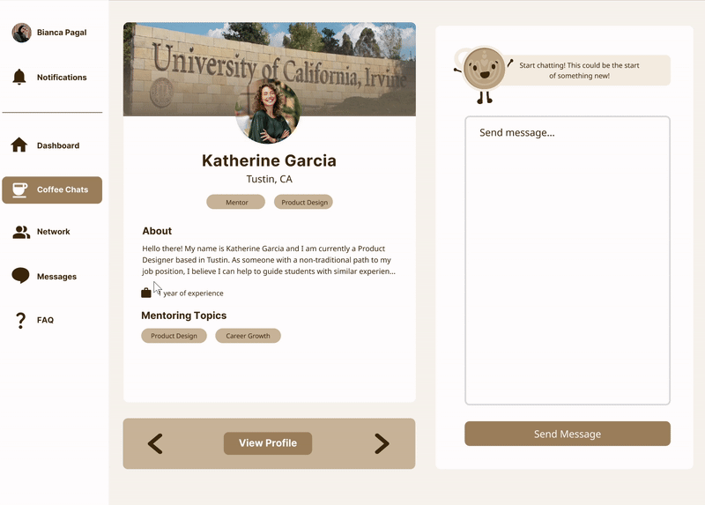Click the Dashboard home icon

(x=19, y=145)
